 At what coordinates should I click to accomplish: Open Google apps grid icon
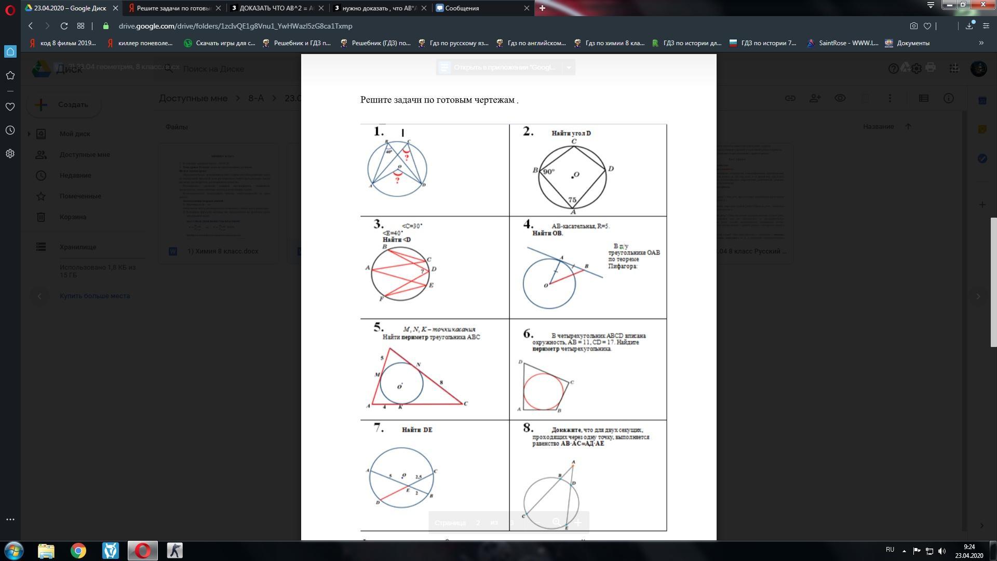click(x=954, y=69)
